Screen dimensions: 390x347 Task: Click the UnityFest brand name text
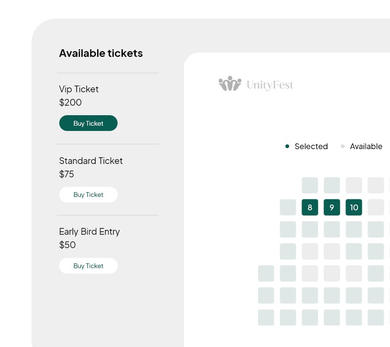270,85
